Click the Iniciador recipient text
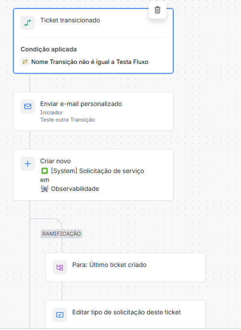 point(51,113)
